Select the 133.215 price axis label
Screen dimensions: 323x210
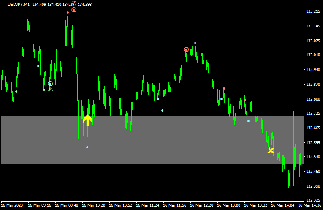[x=312, y=11]
